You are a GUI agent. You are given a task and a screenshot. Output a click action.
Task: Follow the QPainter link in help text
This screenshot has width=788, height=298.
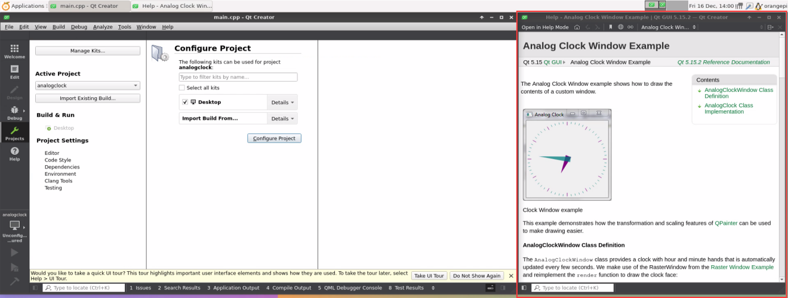pyautogui.click(x=727, y=223)
